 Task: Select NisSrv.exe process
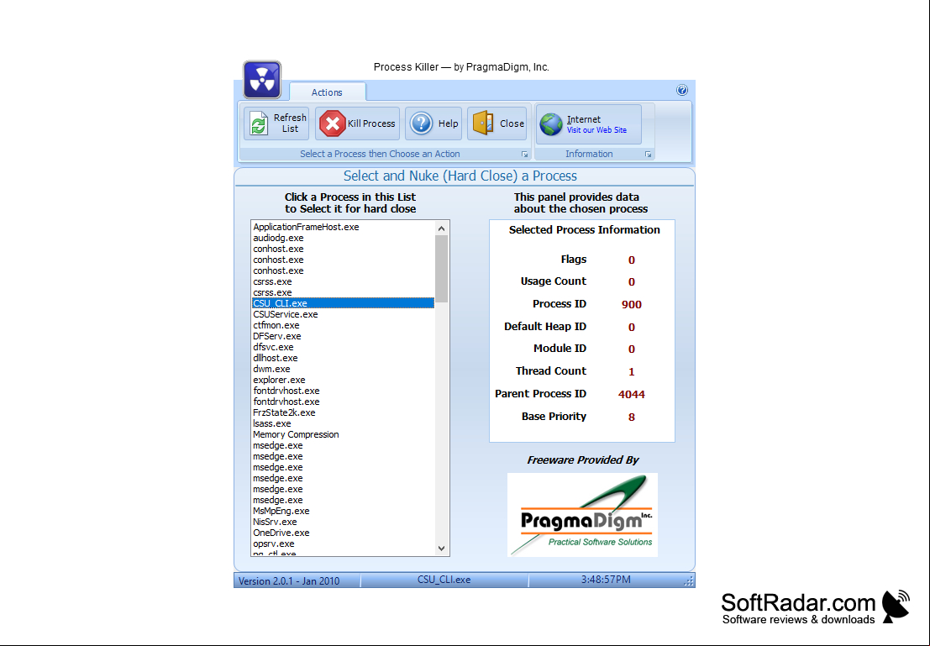[343, 522]
